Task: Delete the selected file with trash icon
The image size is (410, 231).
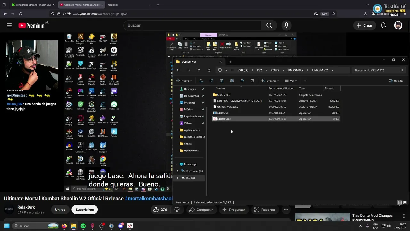Action: [252, 81]
